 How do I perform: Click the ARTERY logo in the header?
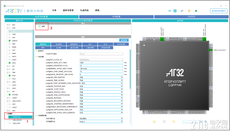point(14,11)
